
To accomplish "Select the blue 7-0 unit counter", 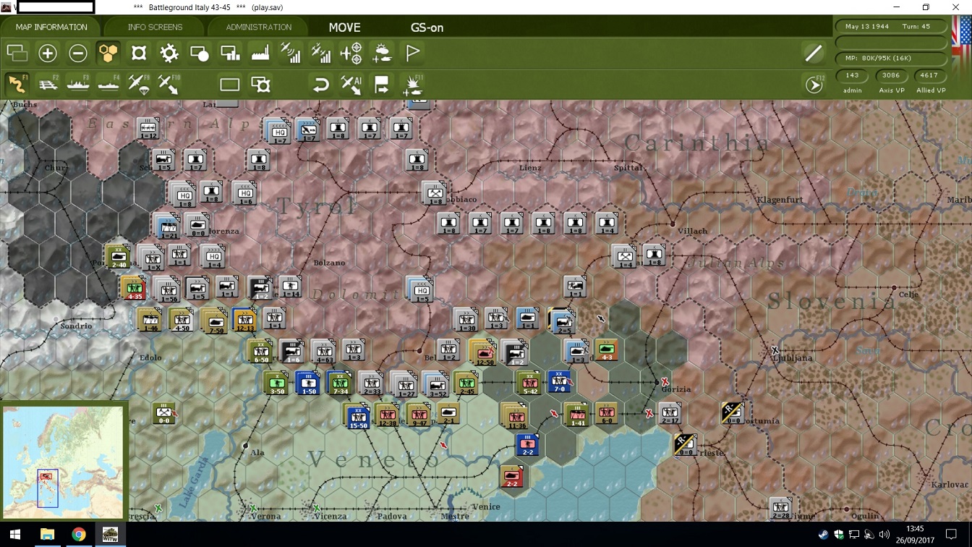I will [x=560, y=382].
